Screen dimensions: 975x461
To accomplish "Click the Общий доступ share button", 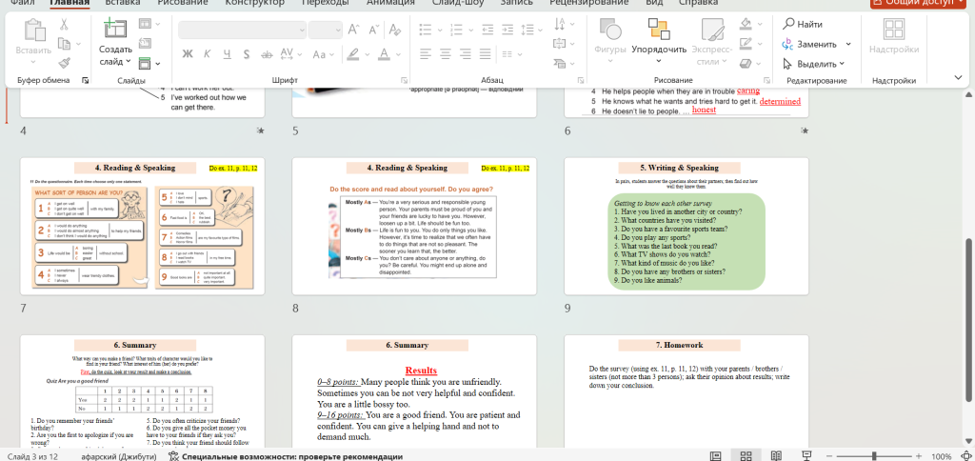I will pyautogui.click(x=920, y=3).
